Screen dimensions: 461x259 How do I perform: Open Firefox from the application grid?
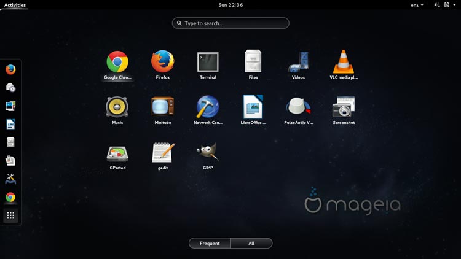(163, 65)
